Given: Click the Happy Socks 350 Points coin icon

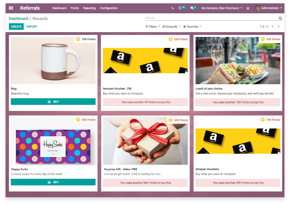Looking at the screenshot, I should (x=78, y=120).
